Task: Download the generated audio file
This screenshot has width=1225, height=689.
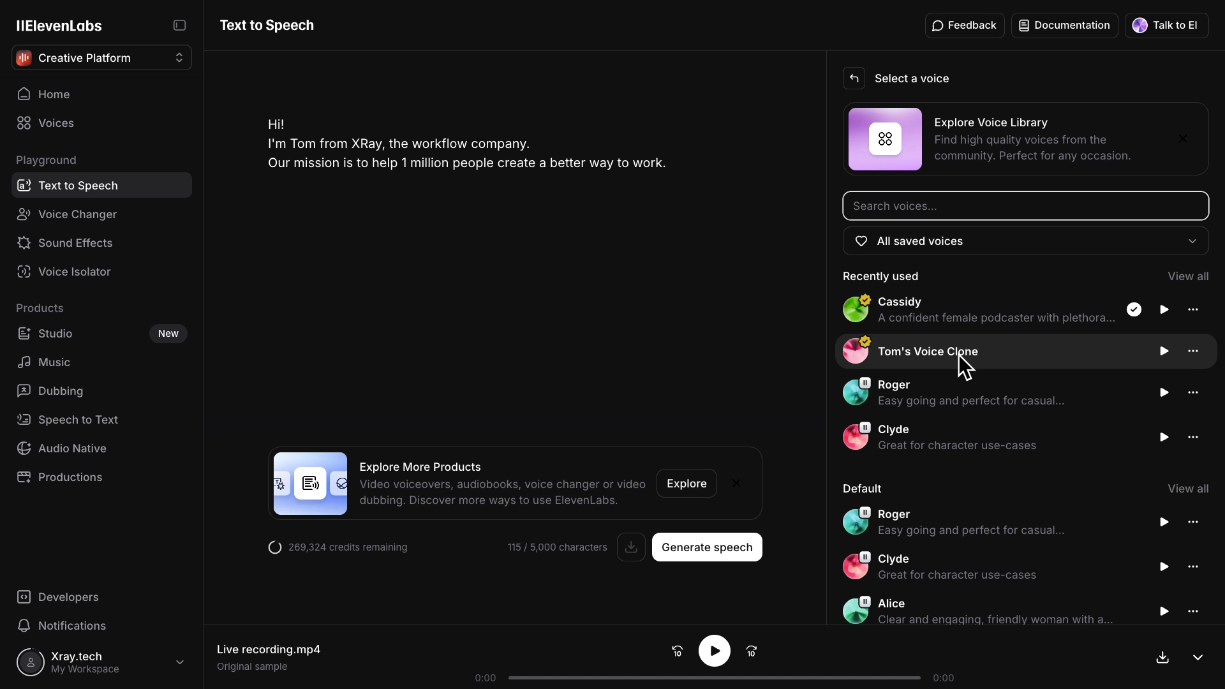Action: coord(630,547)
